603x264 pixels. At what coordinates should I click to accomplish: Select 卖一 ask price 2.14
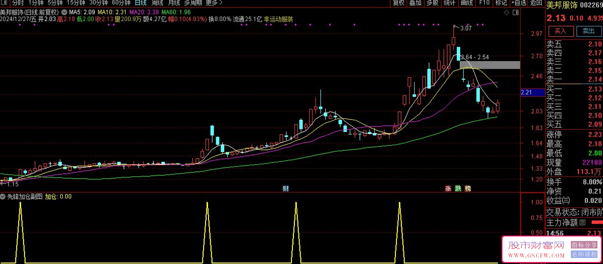pos(574,79)
